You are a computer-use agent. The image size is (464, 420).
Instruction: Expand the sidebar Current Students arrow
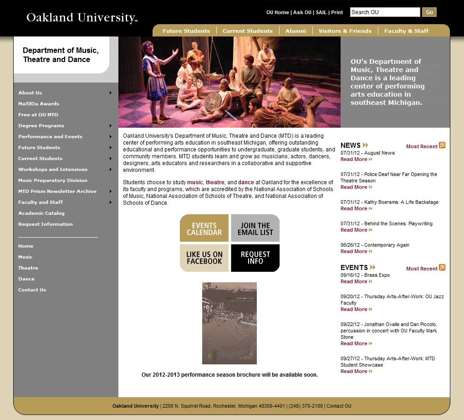pyautogui.click(x=110, y=159)
